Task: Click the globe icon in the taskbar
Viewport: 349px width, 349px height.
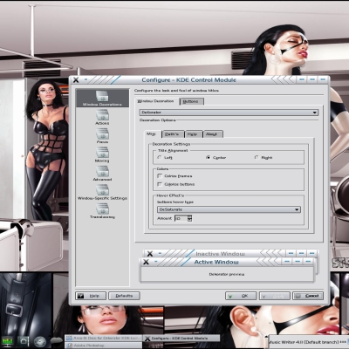Action: pos(40,341)
